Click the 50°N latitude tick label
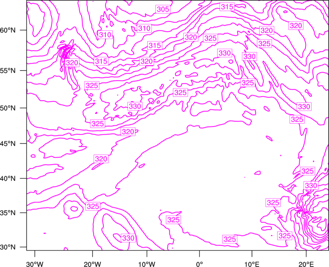The height and width of the screenshot is (267, 329). click(8, 108)
